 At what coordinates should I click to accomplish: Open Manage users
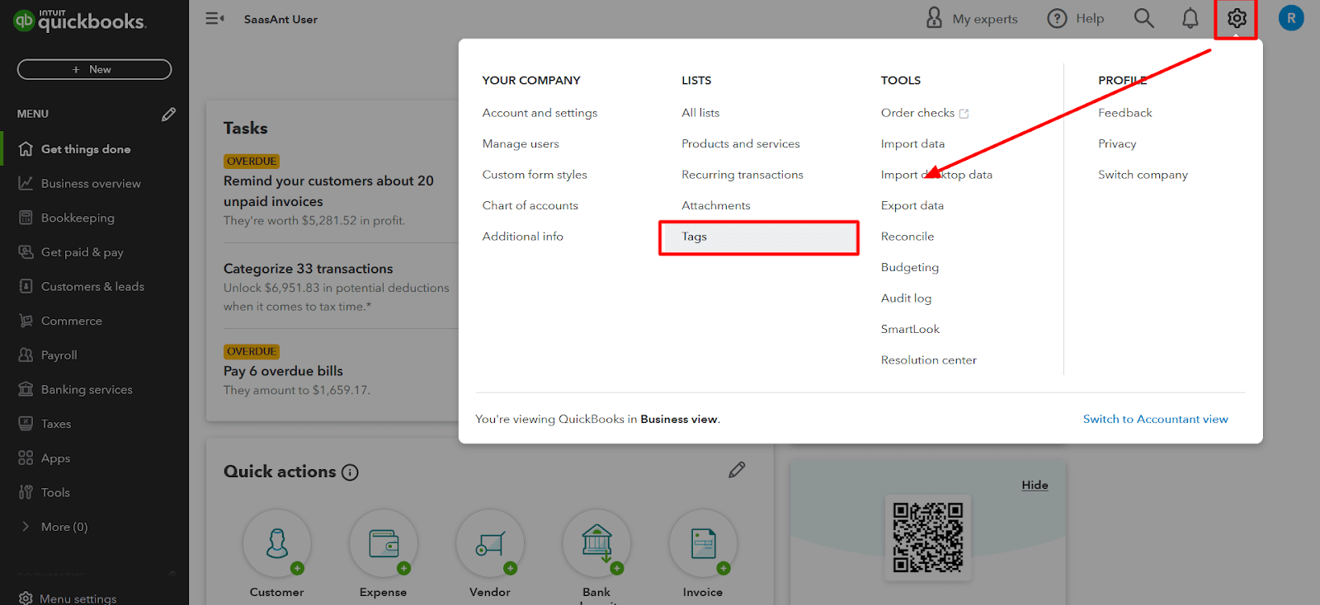point(521,143)
